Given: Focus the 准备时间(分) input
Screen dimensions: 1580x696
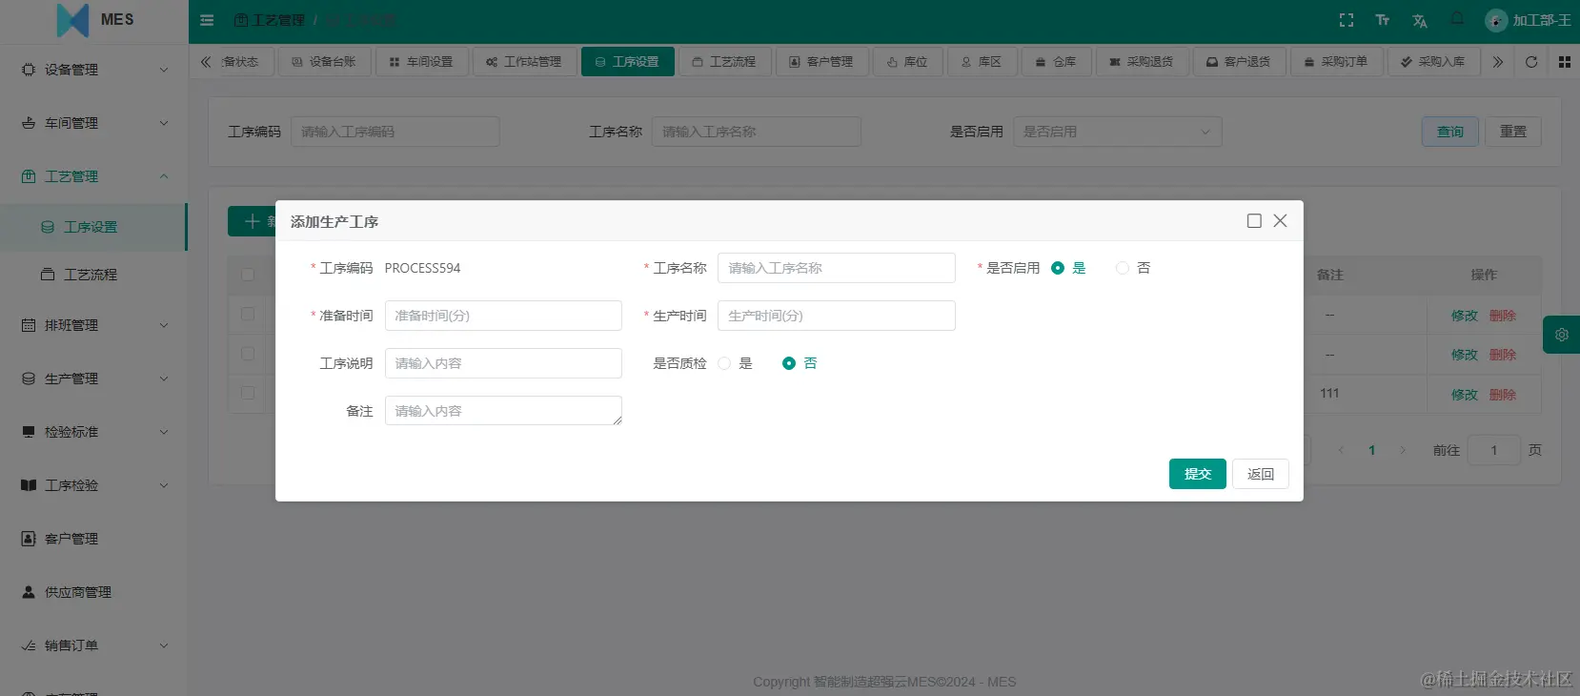Looking at the screenshot, I should [x=503, y=316].
